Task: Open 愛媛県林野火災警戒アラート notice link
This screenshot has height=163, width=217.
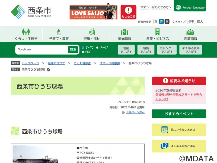Action: [178, 97]
